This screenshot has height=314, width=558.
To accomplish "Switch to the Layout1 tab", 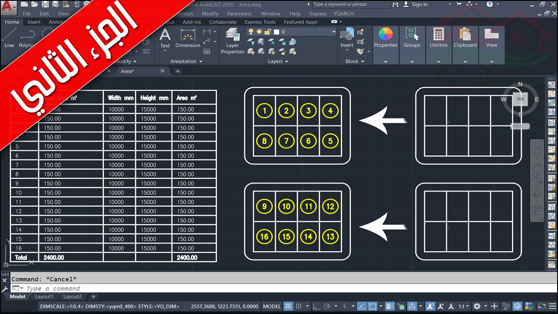I will [44, 297].
